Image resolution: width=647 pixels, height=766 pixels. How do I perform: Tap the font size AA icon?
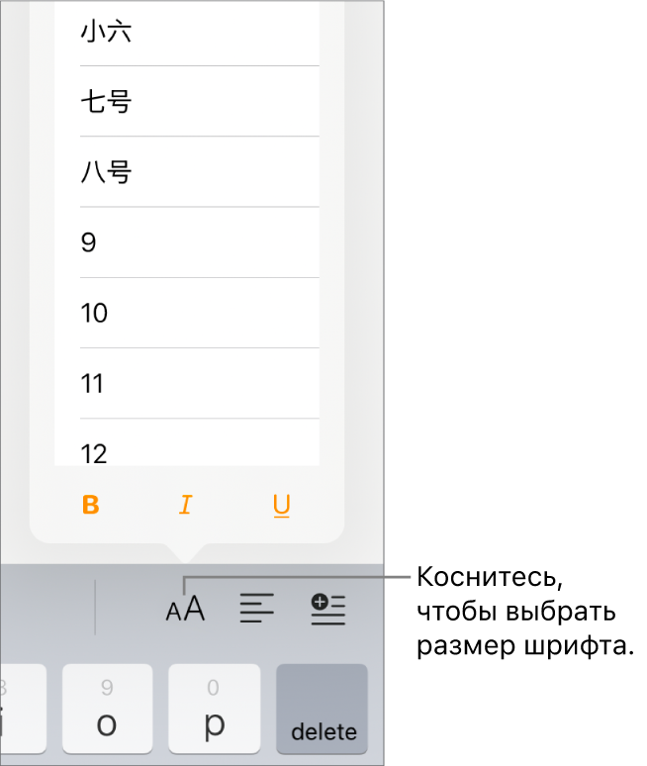coord(185,609)
